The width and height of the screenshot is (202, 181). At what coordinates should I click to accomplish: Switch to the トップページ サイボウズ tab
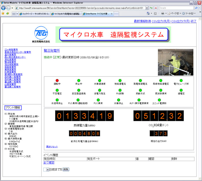click(x=34, y=14)
